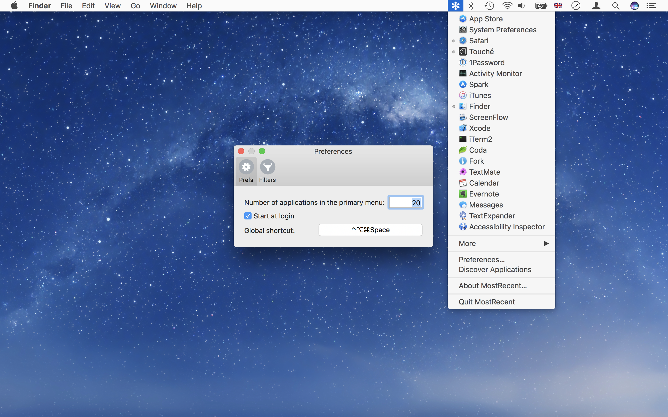Click the Spotlight search icon

pyautogui.click(x=616, y=6)
